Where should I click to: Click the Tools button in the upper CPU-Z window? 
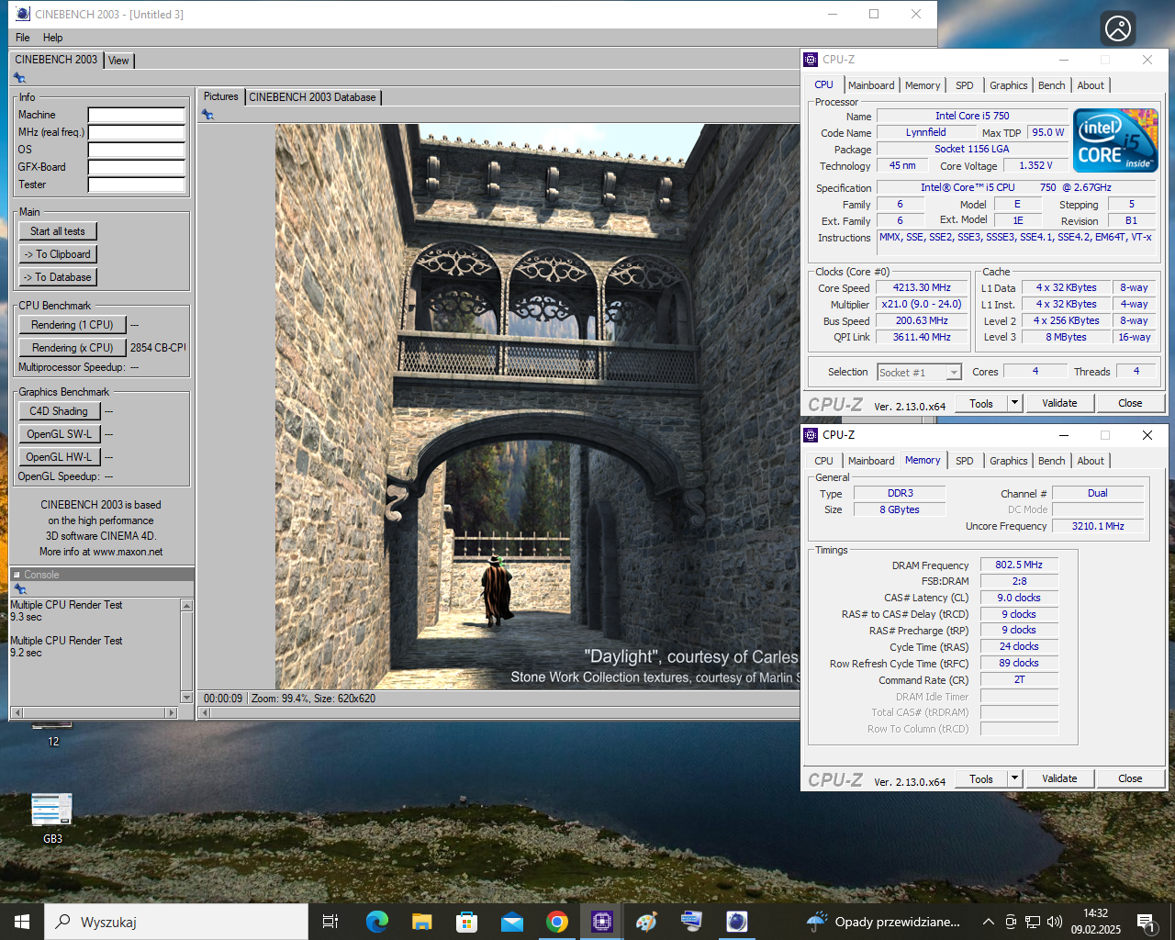point(981,403)
